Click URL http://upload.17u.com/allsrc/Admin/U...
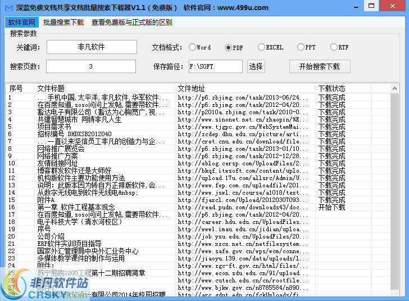Screen dimensions: 409x301 tap(243, 178)
